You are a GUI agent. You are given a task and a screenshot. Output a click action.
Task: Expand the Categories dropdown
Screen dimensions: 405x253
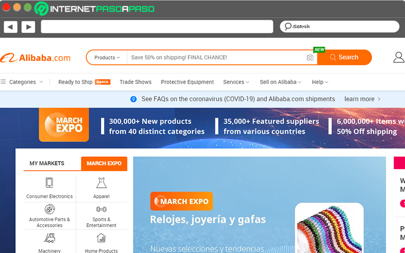coord(26,82)
